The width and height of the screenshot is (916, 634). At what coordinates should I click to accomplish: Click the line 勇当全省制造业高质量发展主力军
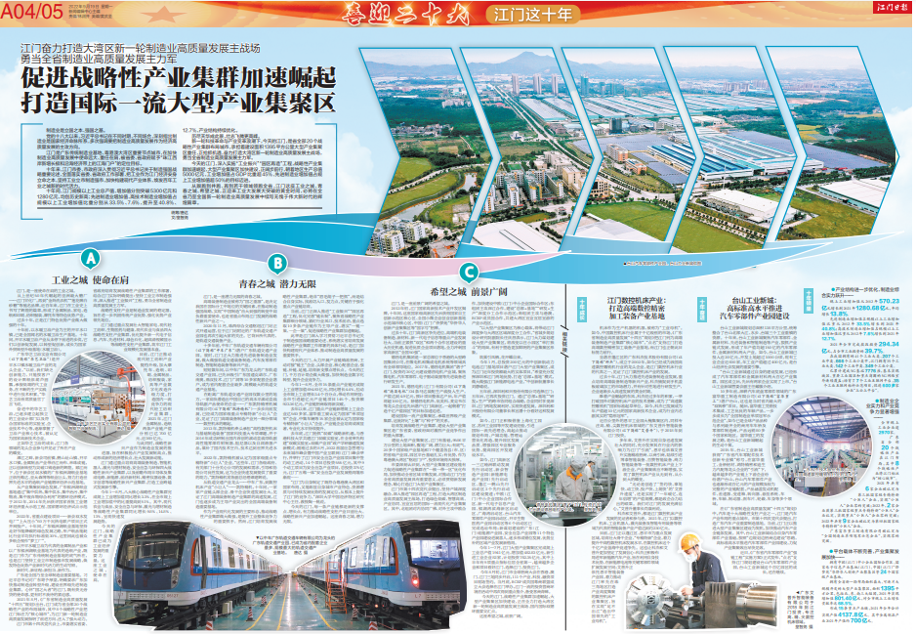pos(99,59)
